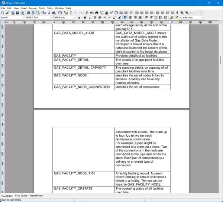Click the Zoom in magnifier icon
The height and width of the screenshot is (202, 223).
click(x=182, y=13)
